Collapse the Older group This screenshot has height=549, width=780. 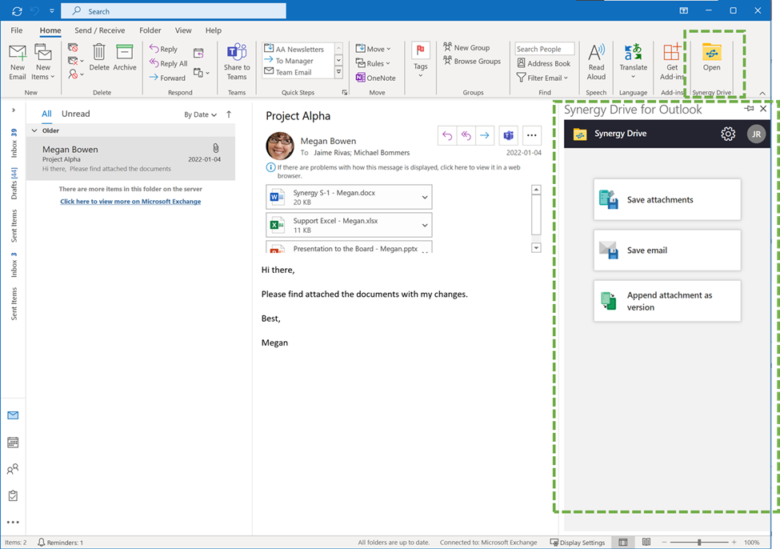[34, 130]
